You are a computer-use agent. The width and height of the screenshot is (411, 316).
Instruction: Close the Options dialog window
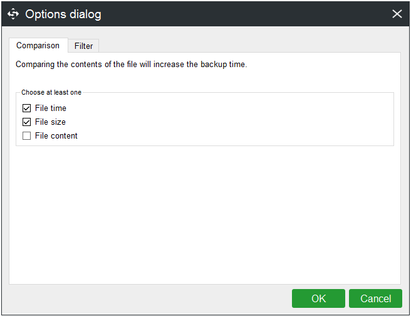tap(397, 14)
